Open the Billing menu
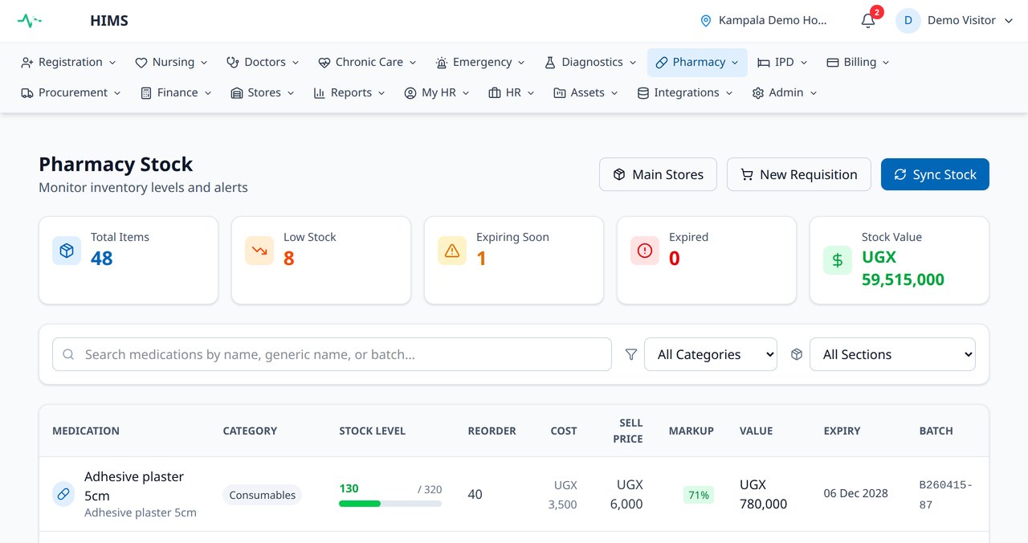Screen dimensions: 1028x543 pos(858,63)
